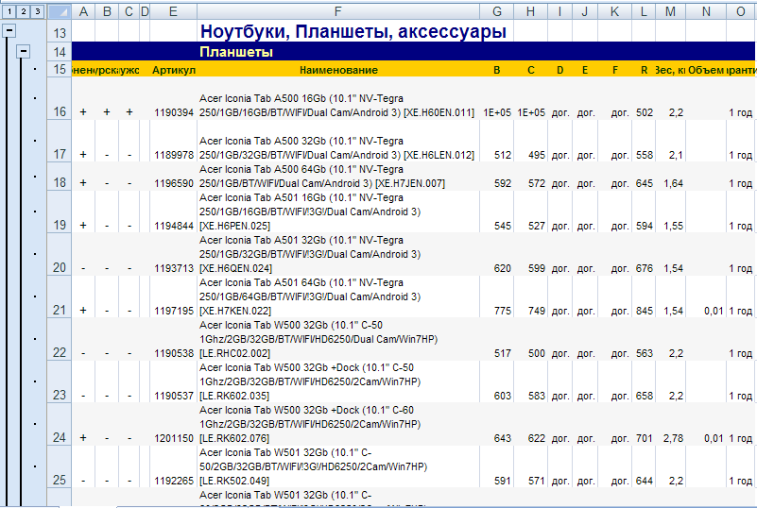Image resolution: width=757 pixels, height=508 pixels.
Task: Click price 512 in row 17
Action: (x=503, y=156)
